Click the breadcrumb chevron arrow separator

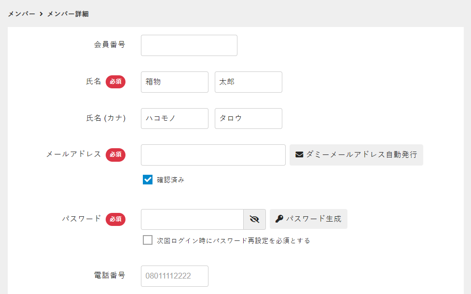41,14
